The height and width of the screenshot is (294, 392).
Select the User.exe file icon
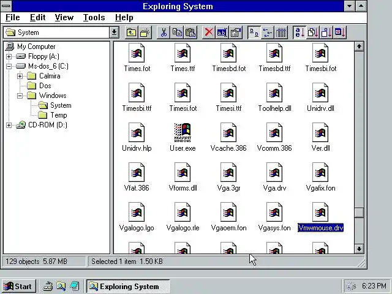point(183,132)
